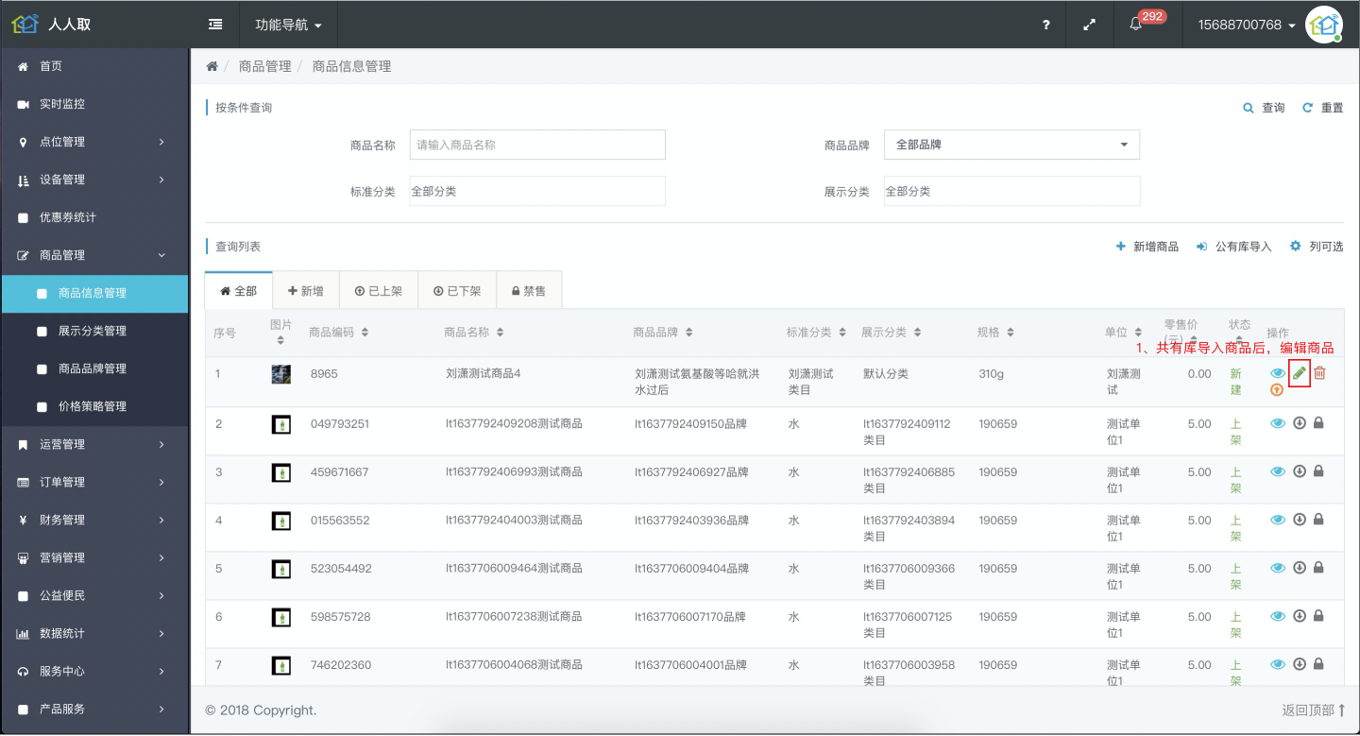Open account 15688700768 dropdown
This screenshot has height=736, width=1360.
coord(1247,25)
